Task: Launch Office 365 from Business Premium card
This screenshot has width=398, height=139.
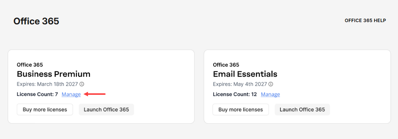Action: tap(106, 109)
